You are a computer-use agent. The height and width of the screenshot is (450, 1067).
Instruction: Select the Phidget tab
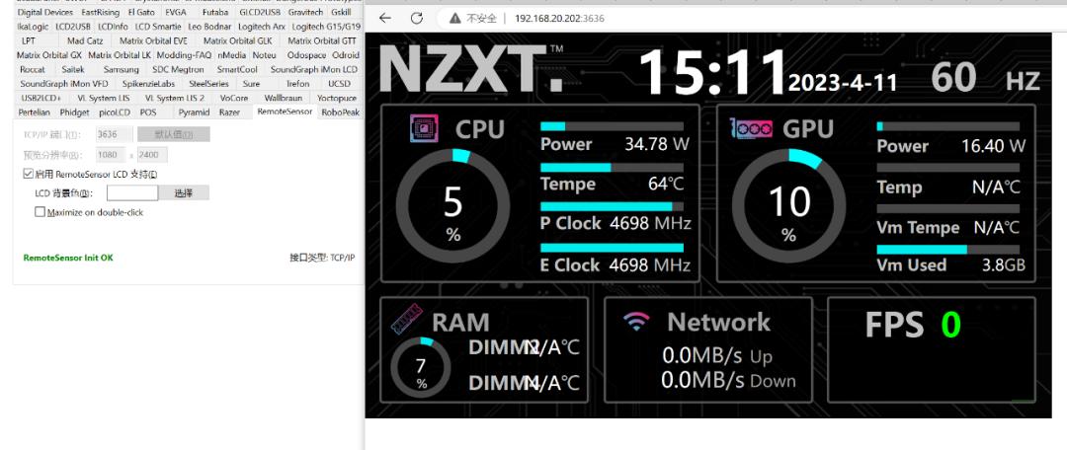click(x=74, y=112)
